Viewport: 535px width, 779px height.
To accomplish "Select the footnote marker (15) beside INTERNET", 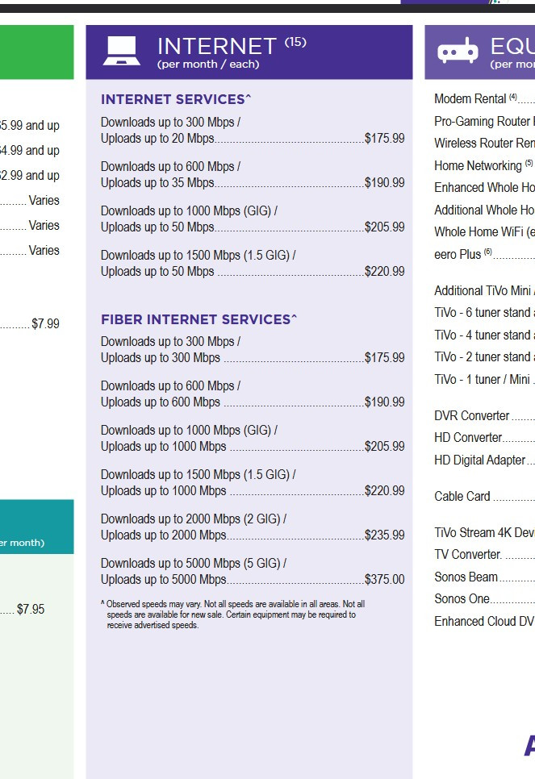I will [x=295, y=42].
